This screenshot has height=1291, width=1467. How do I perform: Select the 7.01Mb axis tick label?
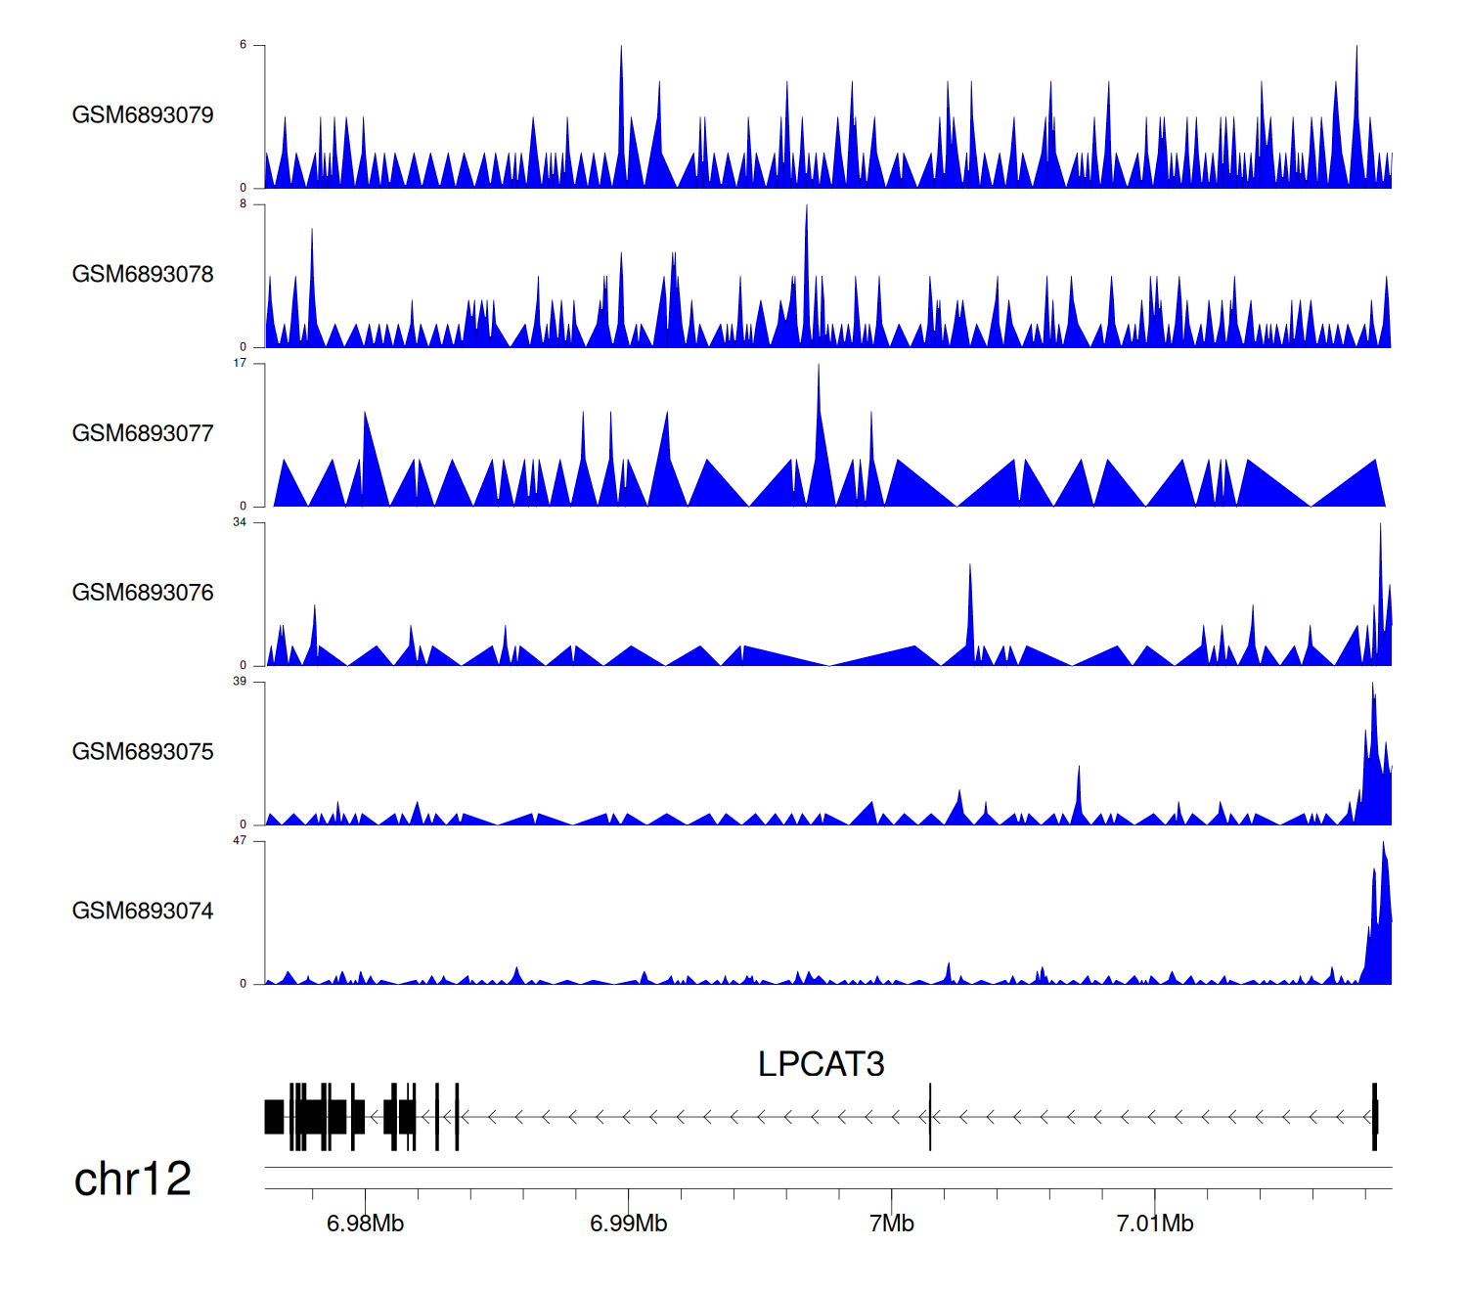[x=1154, y=1224]
